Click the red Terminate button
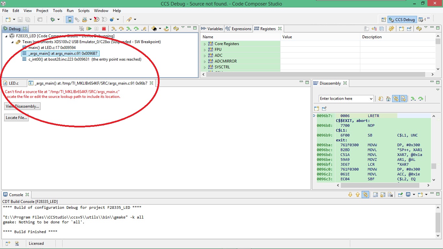This screenshot has height=249, width=443. coord(104,29)
